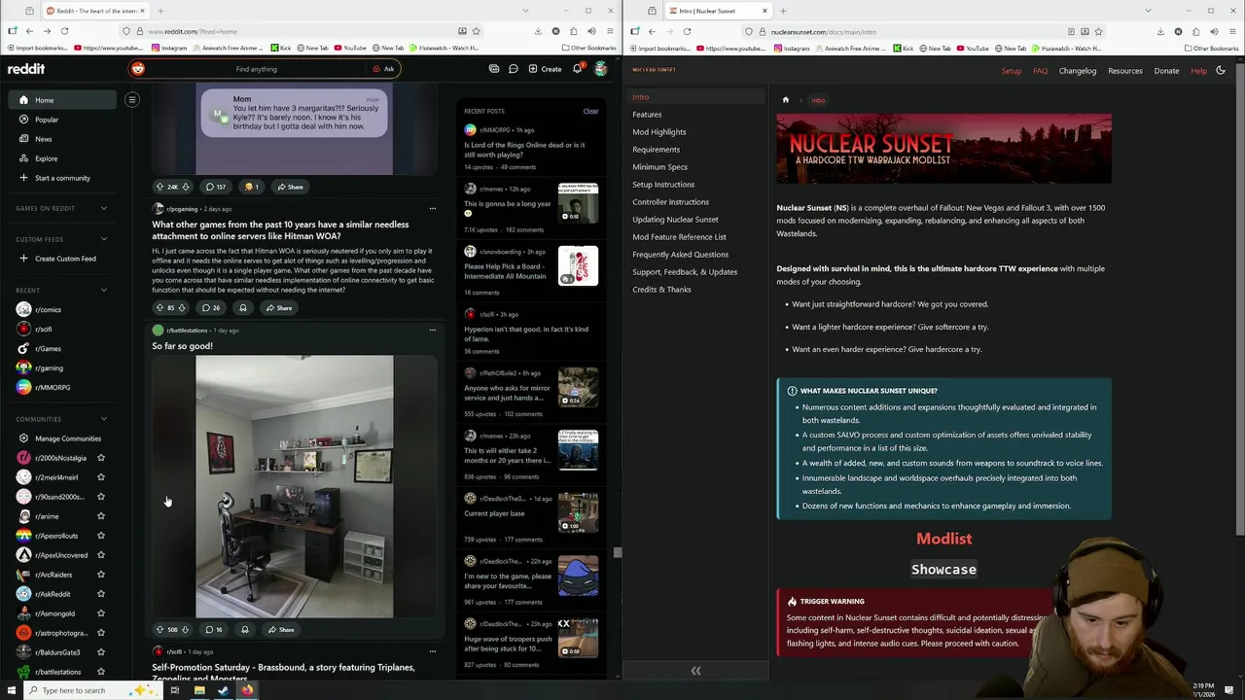
Task: Open Mod Highlights docs page
Action: [659, 132]
